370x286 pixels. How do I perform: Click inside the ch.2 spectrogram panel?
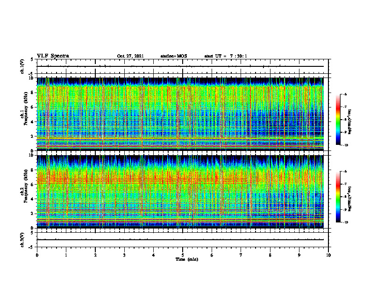click(180, 192)
